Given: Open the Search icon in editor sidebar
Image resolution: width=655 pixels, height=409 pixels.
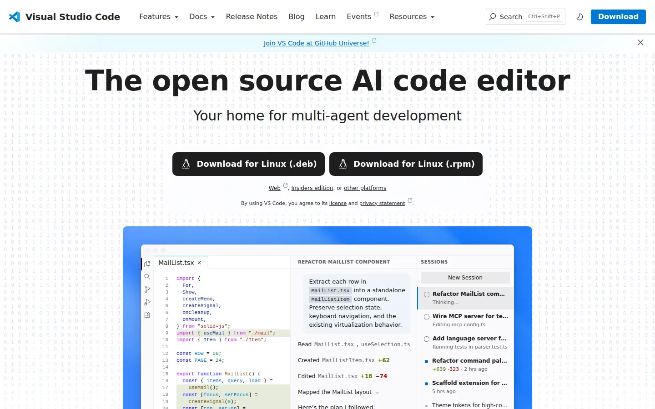Looking at the screenshot, I should 147,277.
